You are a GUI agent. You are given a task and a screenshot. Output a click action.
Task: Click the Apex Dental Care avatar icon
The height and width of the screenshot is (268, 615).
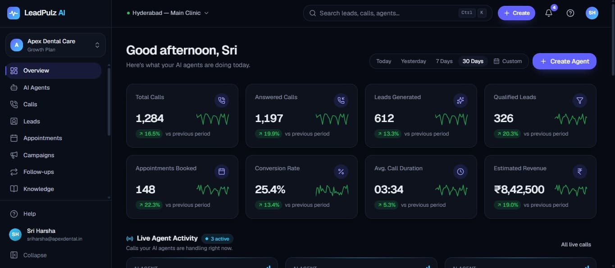point(17,45)
